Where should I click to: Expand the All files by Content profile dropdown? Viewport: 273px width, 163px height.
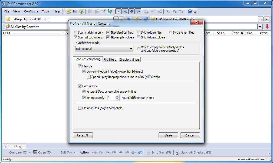[260, 27]
